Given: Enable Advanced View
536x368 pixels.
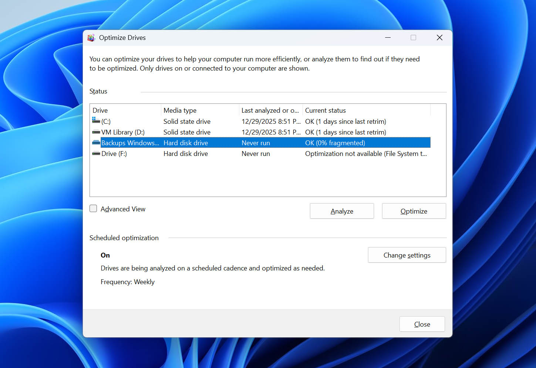Looking at the screenshot, I should [93, 208].
